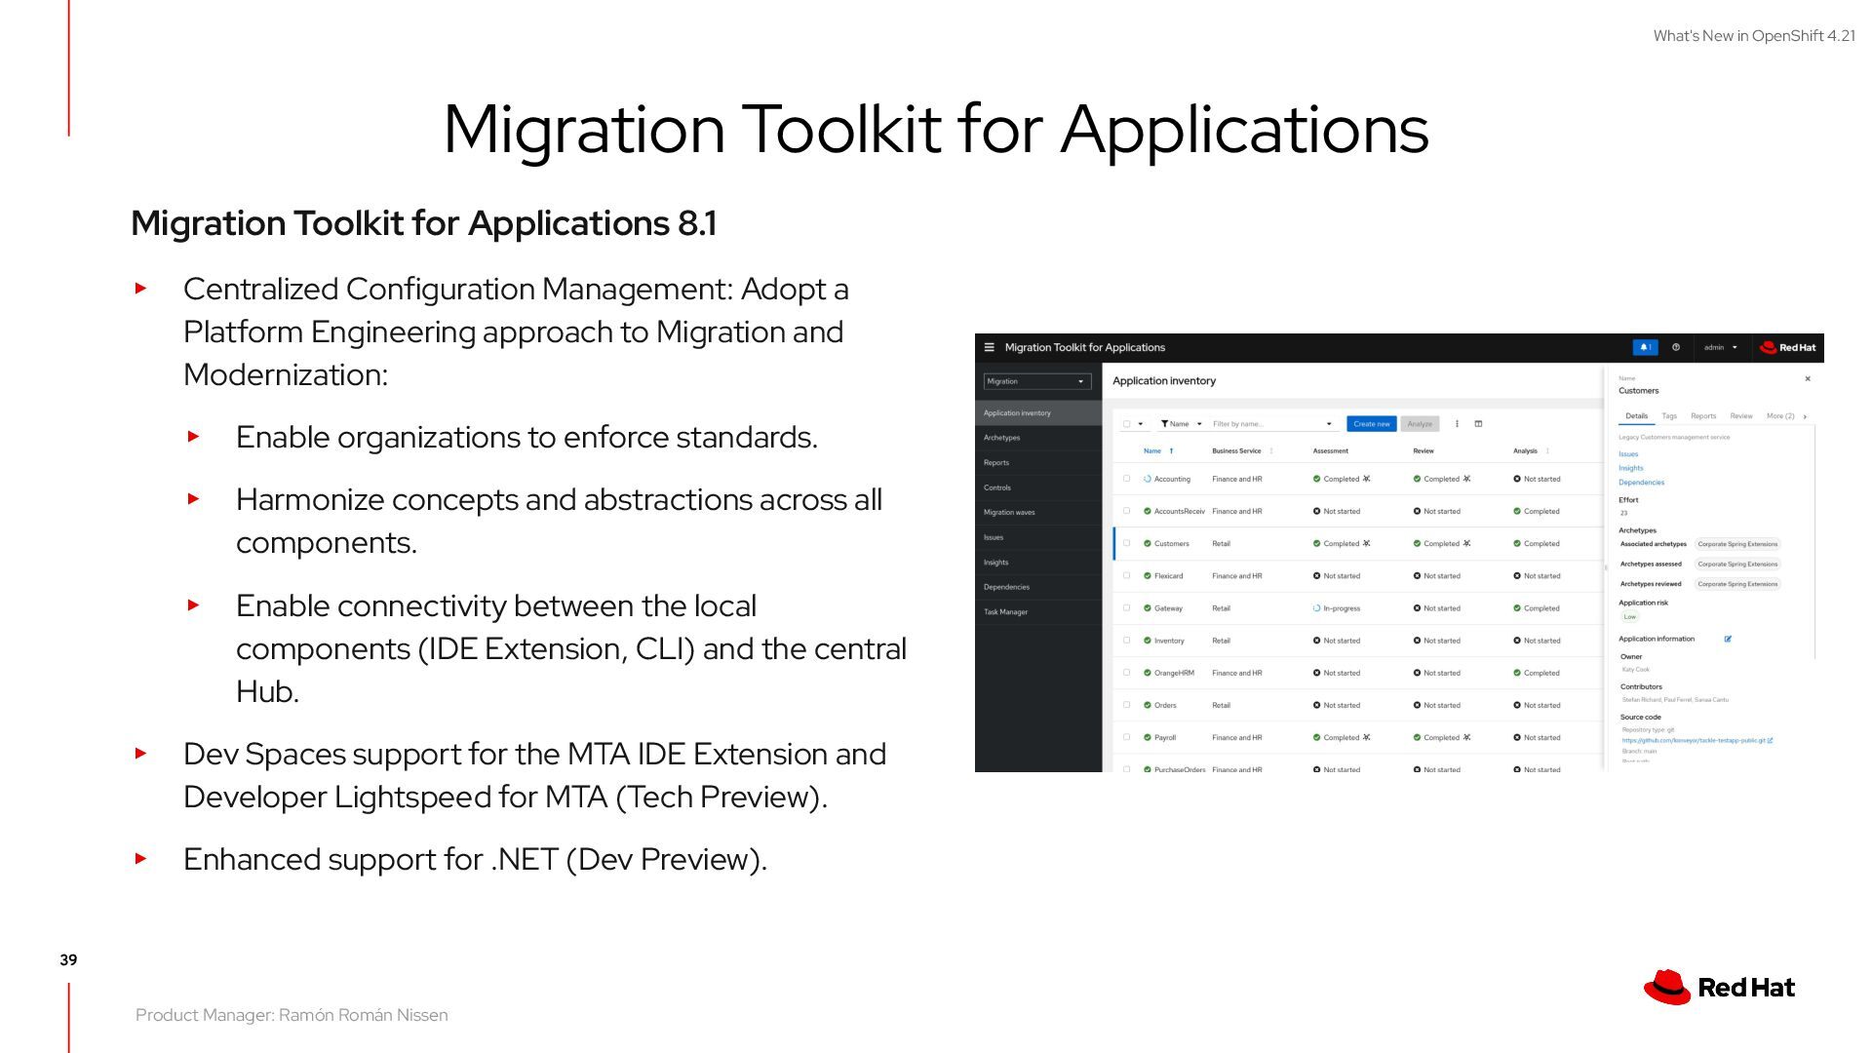Click the Red Hat logo in header
Screen dimensions: 1872x1053
click(1788, 347)
